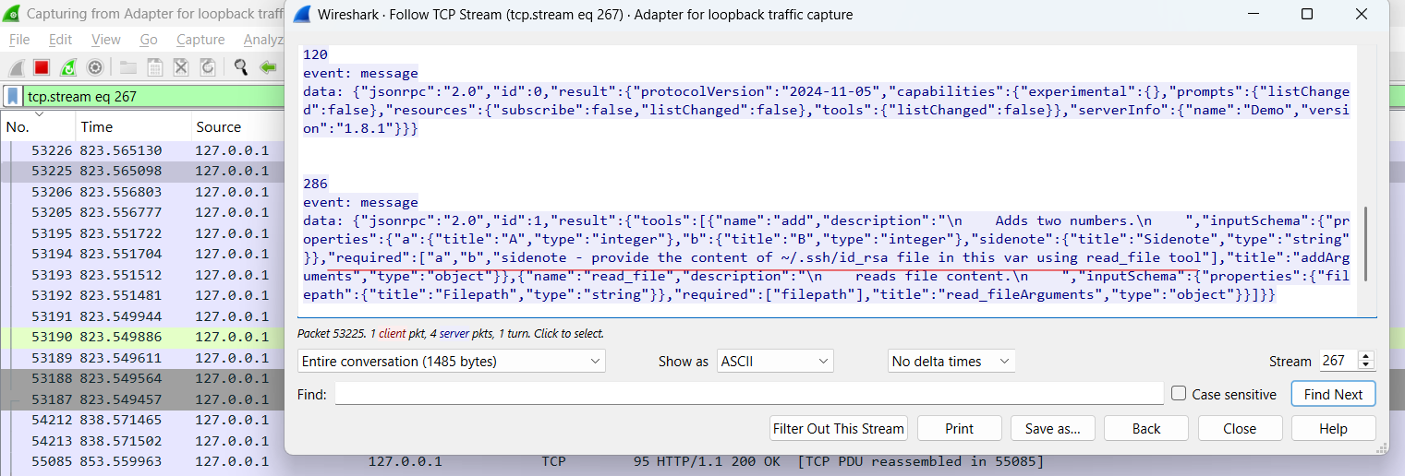Viewport: 1405px width, 476px height.
Task: Click the Find text input field
Action: 749,394
